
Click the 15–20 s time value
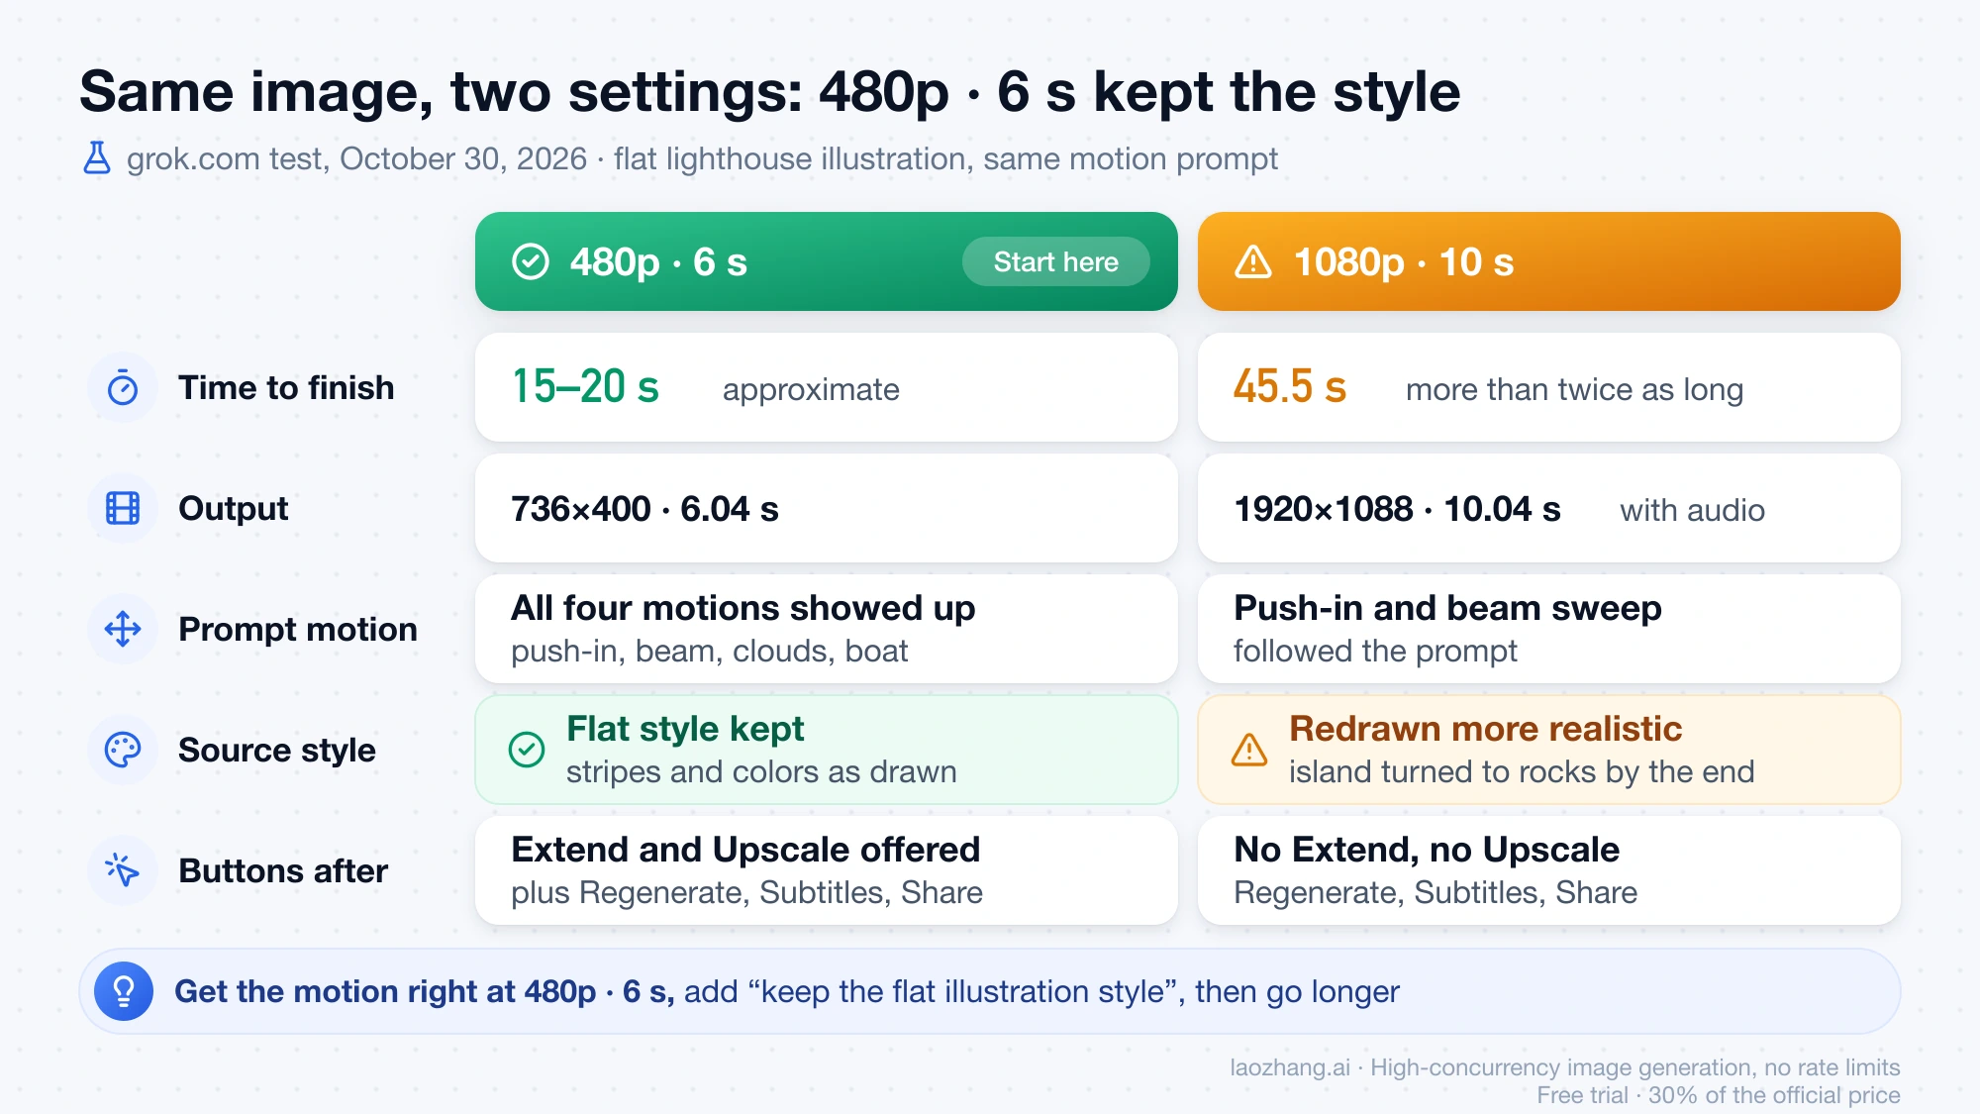click(x=585, y=386)
